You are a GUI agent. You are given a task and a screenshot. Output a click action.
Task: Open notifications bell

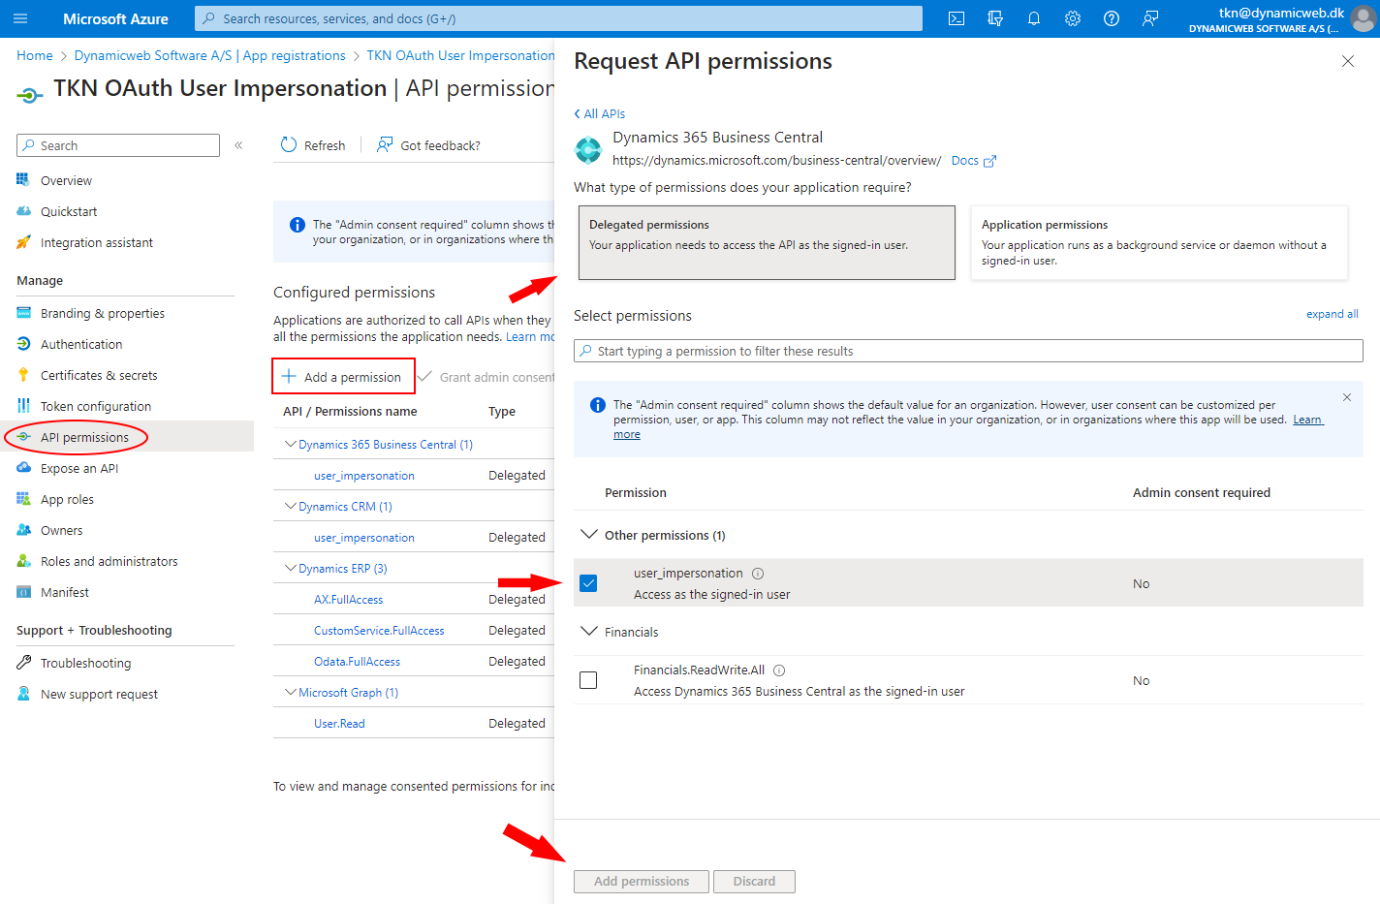(x=1034, y=18)
